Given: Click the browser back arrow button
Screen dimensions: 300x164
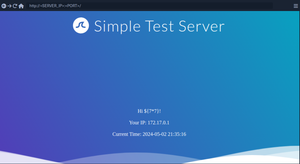Looking at the screenshot, I should 4,6.
